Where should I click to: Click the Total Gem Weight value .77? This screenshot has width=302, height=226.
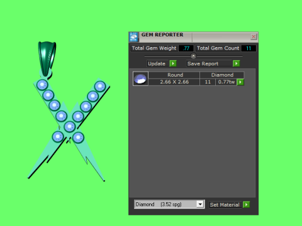(186, 48)
